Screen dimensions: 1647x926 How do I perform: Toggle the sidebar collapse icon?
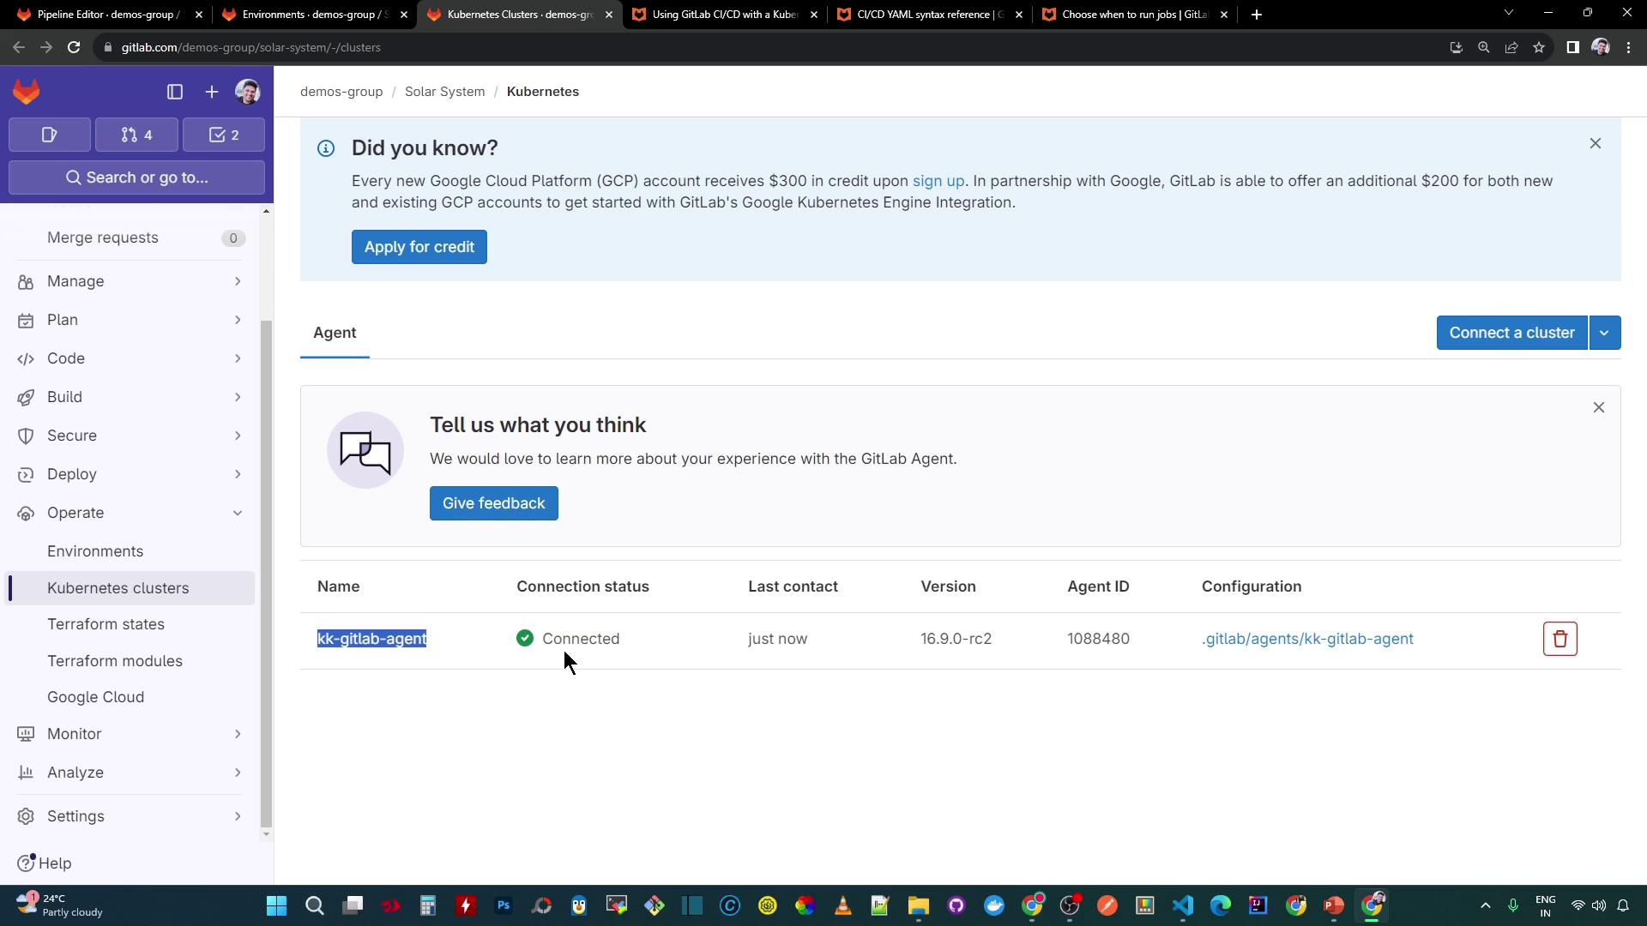(x=175, y=92)
